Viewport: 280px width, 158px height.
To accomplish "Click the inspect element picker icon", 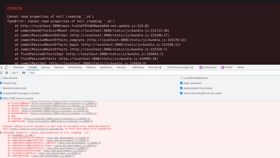I will pos(1,68).
